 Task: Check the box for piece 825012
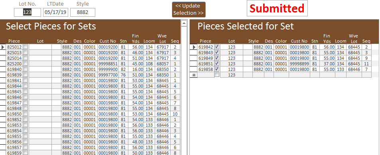(25, 47)
